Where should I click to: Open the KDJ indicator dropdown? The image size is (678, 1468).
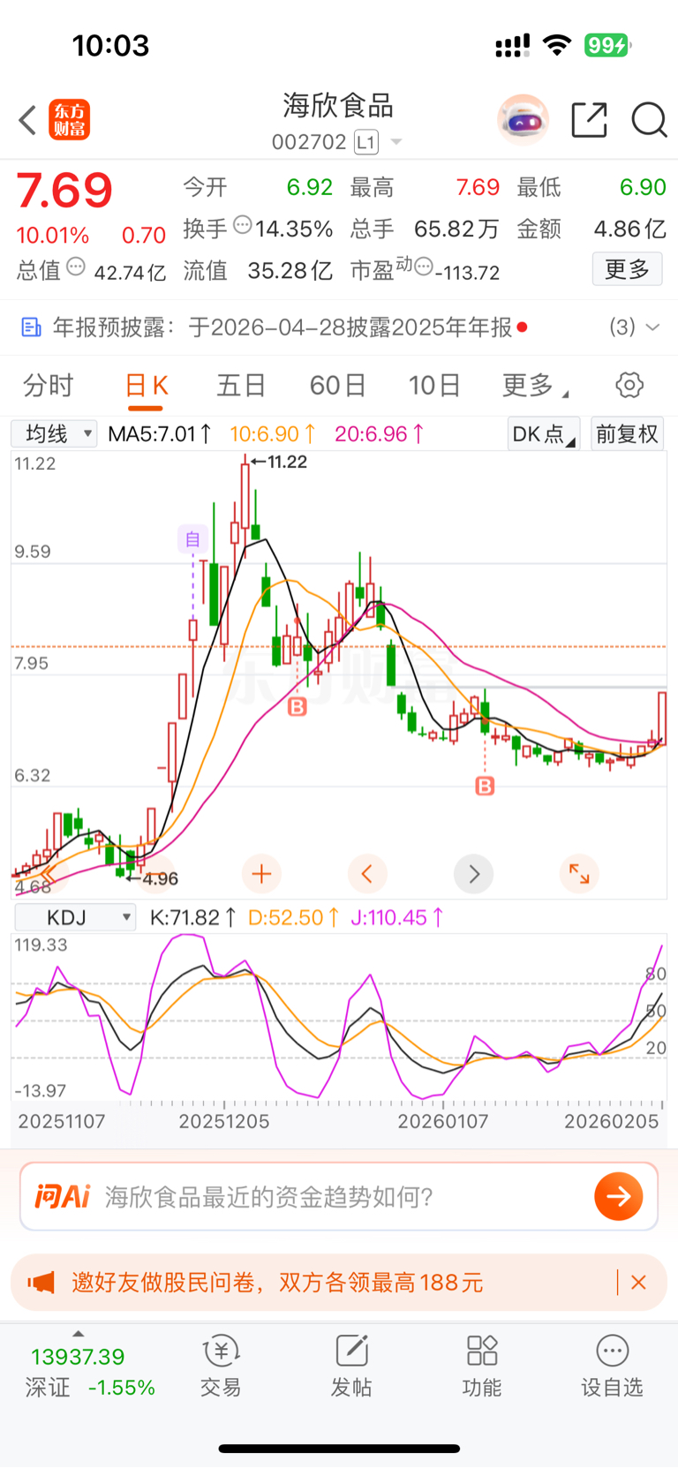click(x=75, y=917)
